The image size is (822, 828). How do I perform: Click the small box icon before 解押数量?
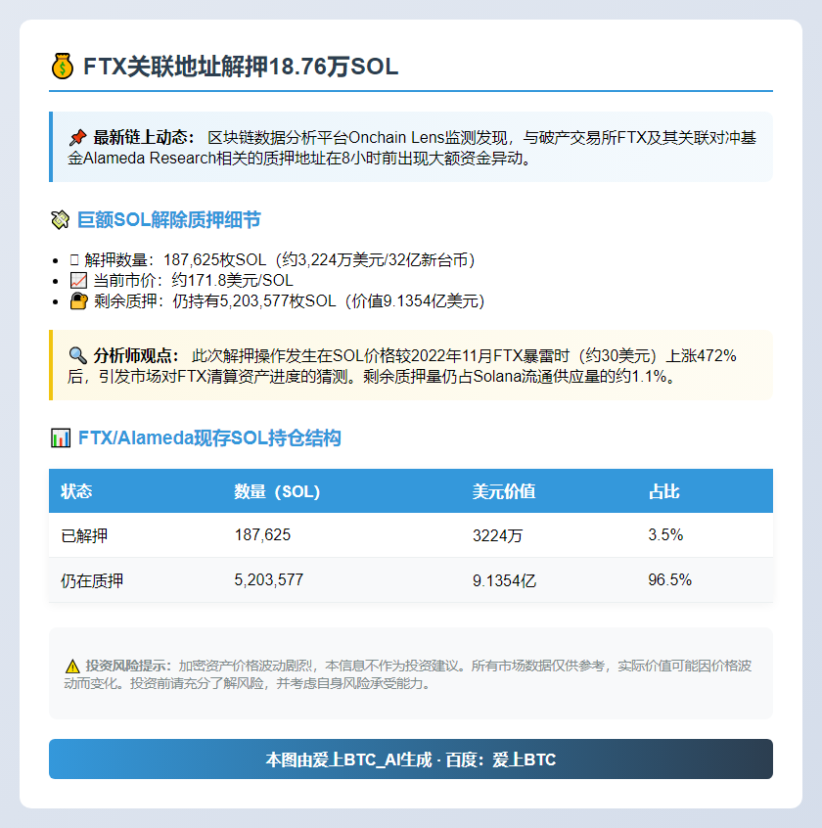[74, 259]
